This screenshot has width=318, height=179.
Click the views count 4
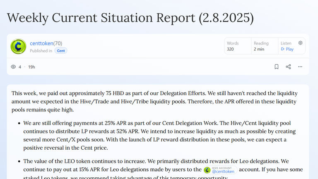pos(20,67)
